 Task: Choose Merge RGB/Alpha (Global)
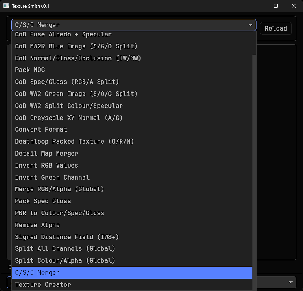[132, 189]
